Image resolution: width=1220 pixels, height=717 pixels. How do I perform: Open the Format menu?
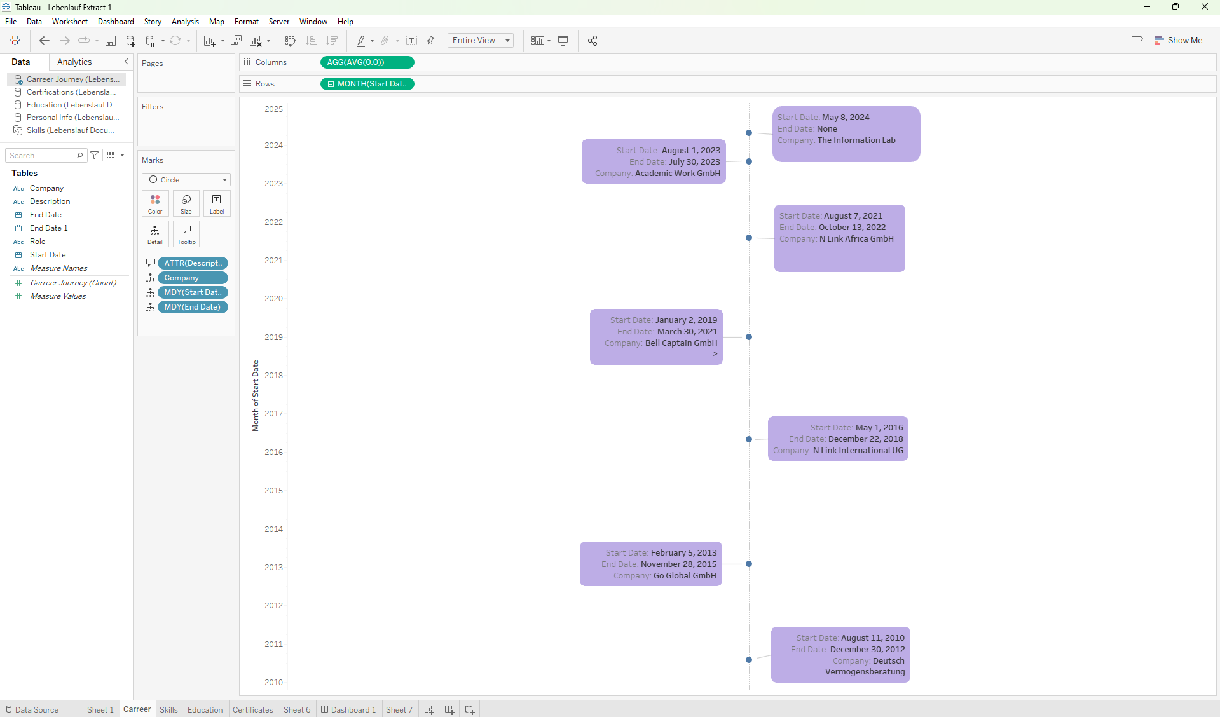pyautogui.click(x=247, y=22)
